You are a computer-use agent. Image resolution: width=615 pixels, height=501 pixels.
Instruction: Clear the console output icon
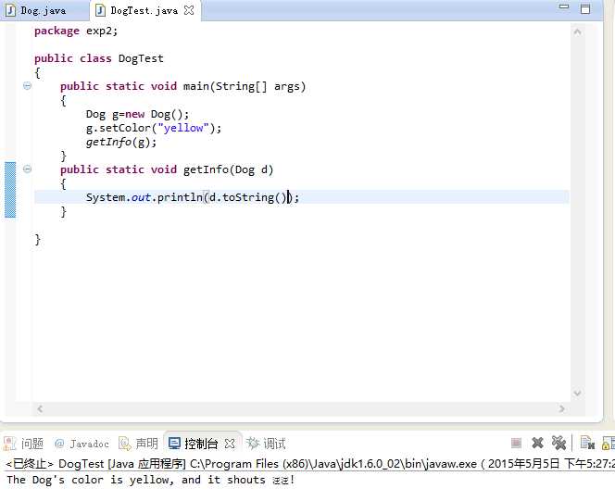(x=587, y=444)
